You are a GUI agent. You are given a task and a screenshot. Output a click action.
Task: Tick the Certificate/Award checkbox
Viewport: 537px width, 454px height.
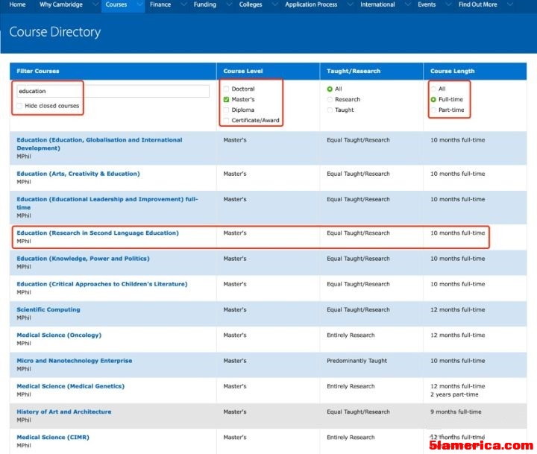tap(226, 121)
